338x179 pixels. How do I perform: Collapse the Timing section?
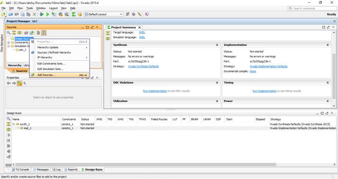tap(328, 83)
